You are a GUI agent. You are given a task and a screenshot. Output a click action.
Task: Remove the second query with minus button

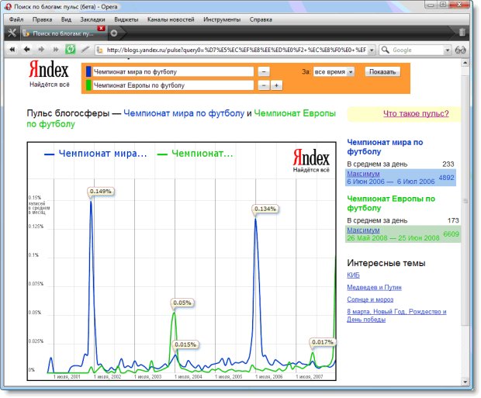pos(264,85)
